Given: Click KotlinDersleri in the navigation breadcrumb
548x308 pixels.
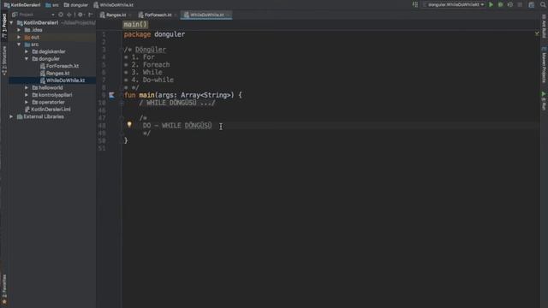Looking at the screenshot, I should click(x=22, y=5).
